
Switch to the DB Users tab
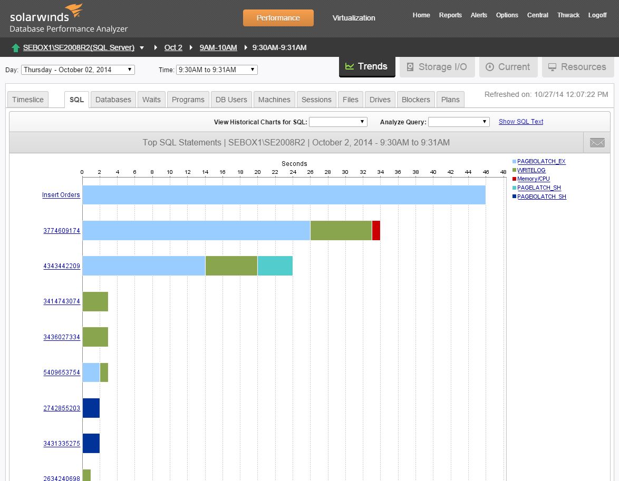(231, 100)
